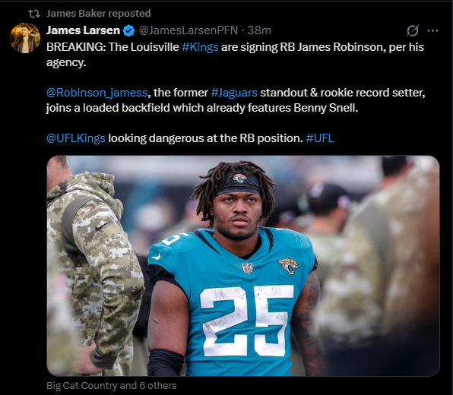453x395 pixels.
Task: Click the number 25 jersey in photo
Action: click(246, 320)
